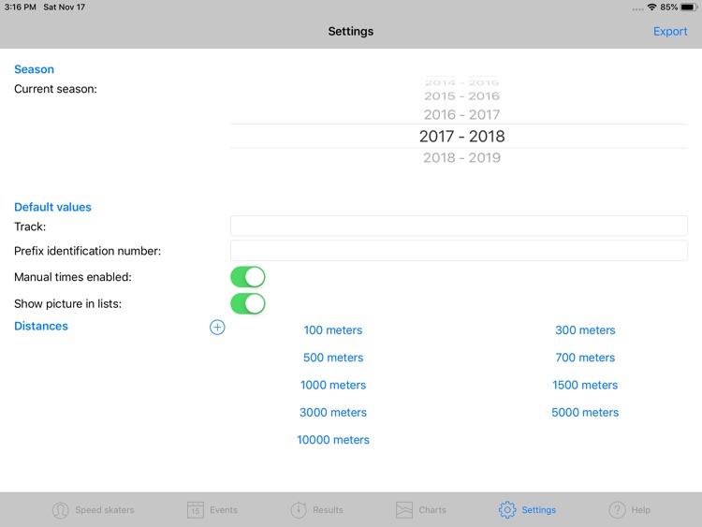The height and width of the screenshot is (527, 702).
Task: Toggle Manual times enabled switch
Action: pyautogui.click(x=248, y=277)
